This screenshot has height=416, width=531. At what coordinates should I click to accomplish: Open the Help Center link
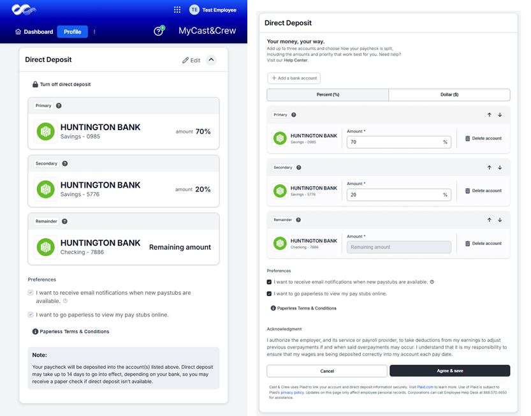click(x=296, y=61)
